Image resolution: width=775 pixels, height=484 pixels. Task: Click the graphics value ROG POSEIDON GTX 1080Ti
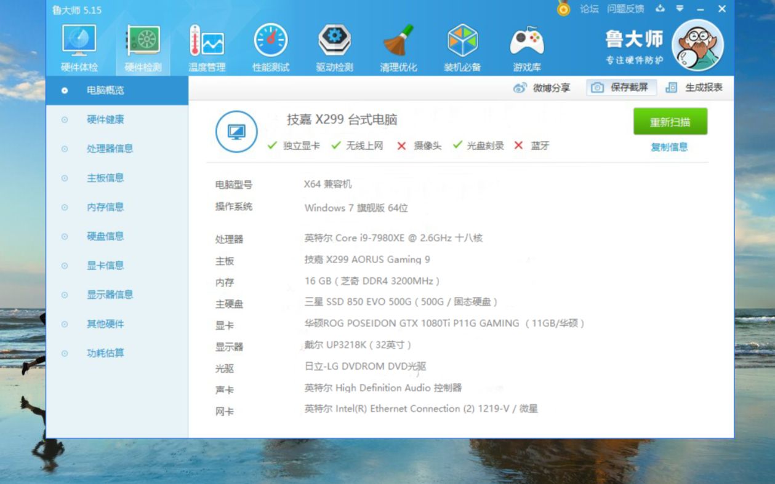[x=444, y=323]
